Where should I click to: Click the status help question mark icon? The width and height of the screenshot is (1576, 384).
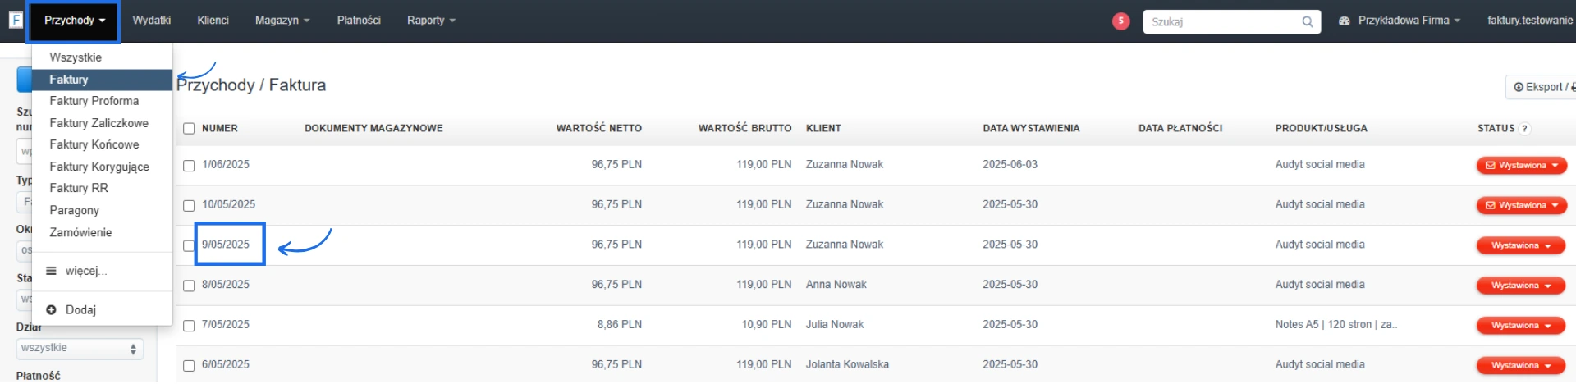pyautogui.click(x=1524, y=129)
